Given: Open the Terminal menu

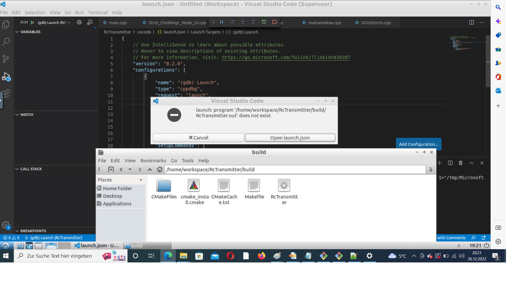Looking at the screenshot, I should 98,12.
